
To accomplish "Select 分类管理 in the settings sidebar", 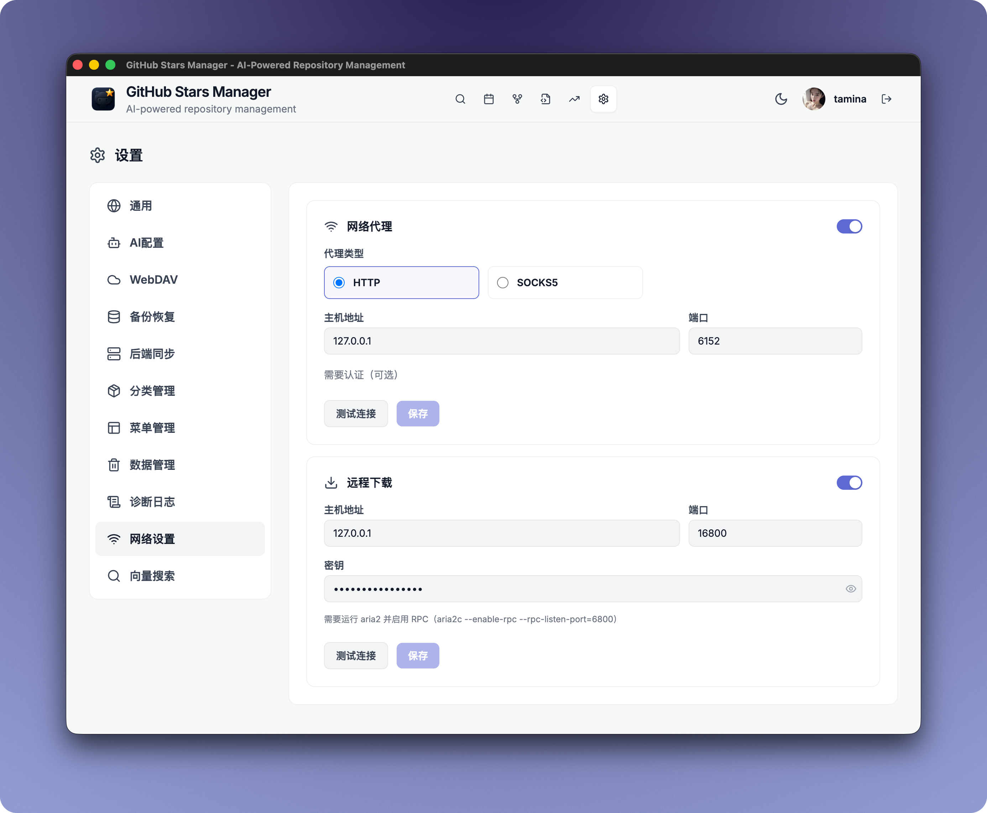I will 180,391.
